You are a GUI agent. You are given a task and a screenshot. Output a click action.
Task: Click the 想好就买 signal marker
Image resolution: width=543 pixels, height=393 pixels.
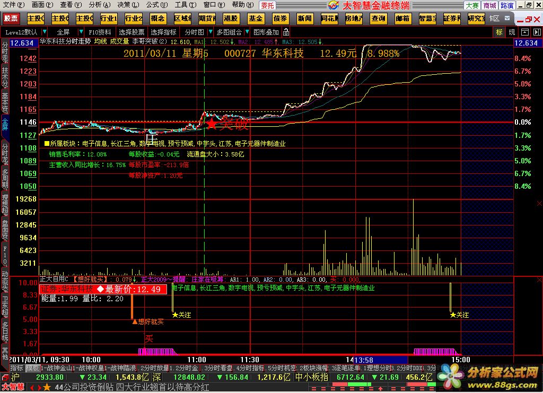148,322
